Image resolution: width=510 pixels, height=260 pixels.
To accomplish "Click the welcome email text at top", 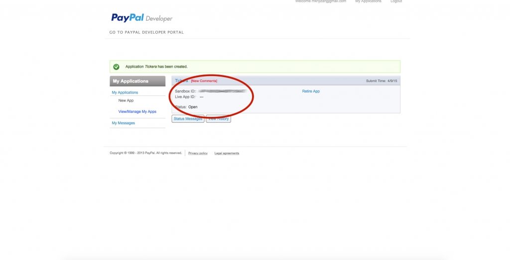I will click(321, 1).
